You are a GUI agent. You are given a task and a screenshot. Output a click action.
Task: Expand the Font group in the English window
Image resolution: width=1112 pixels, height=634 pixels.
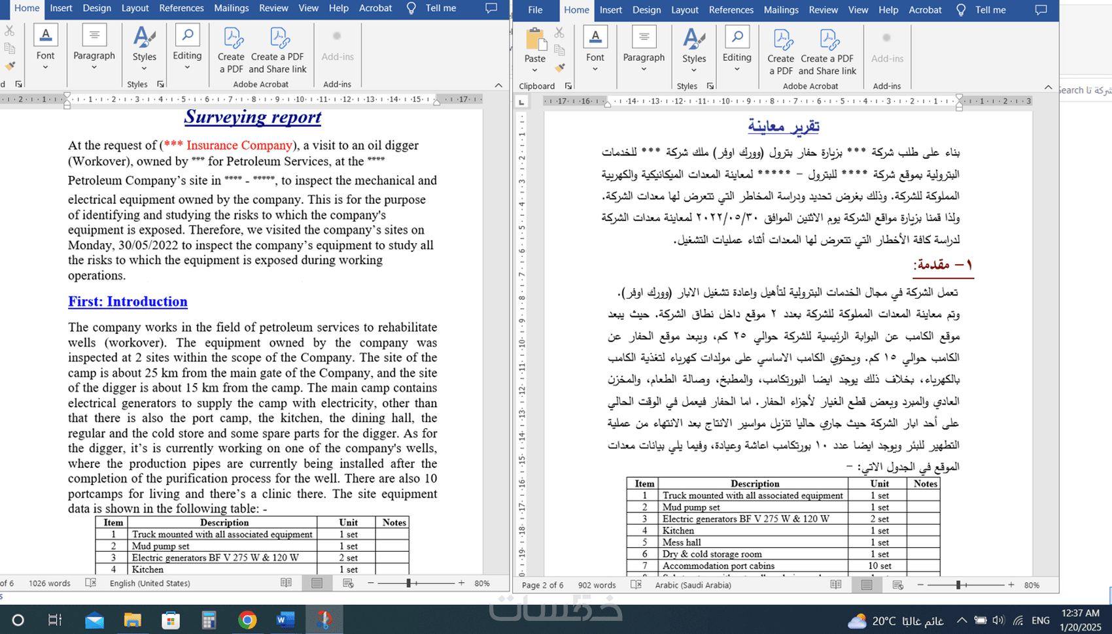pos(45,48)
